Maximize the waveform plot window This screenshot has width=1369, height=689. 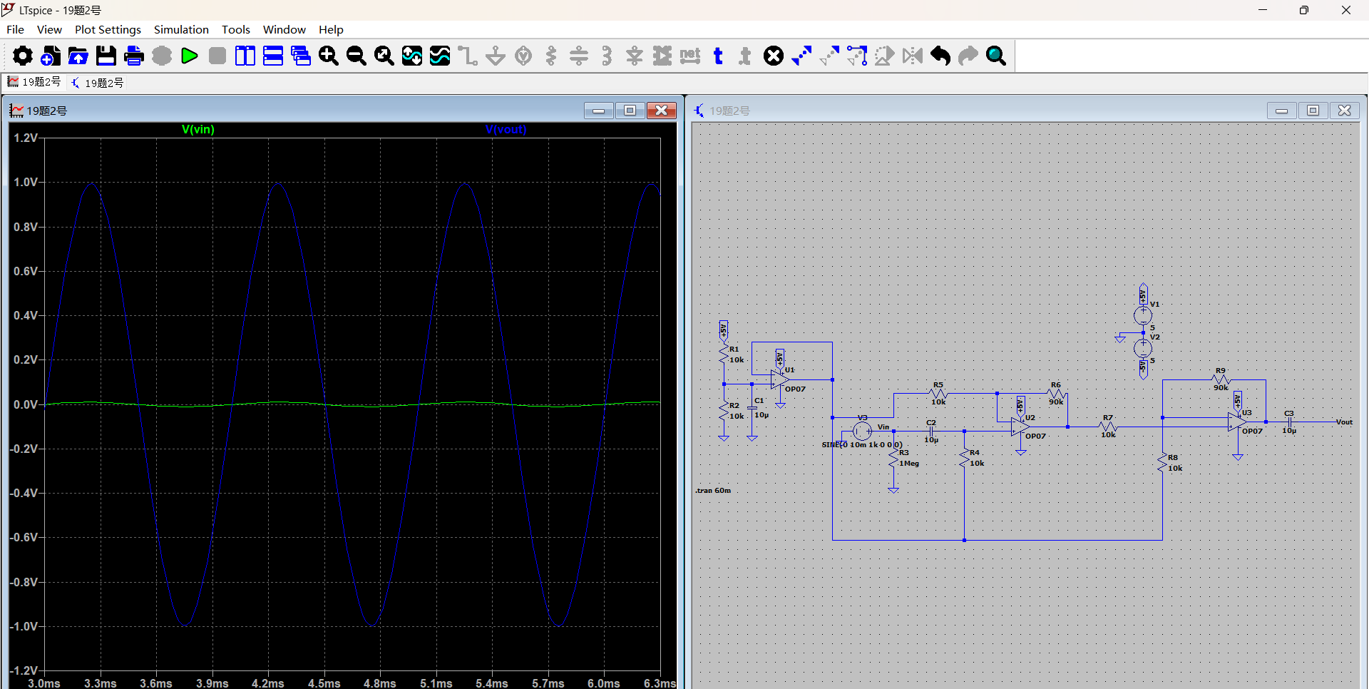point(630,110)
